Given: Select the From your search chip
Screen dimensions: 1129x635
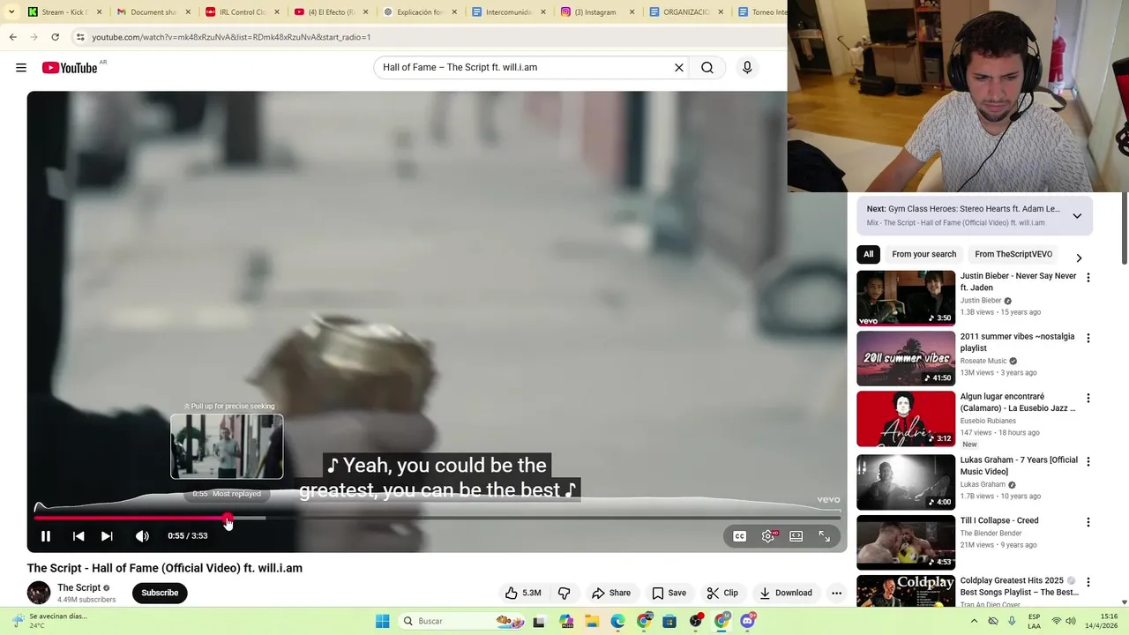Looking at the screenshot, I should (x=923, y=254).
